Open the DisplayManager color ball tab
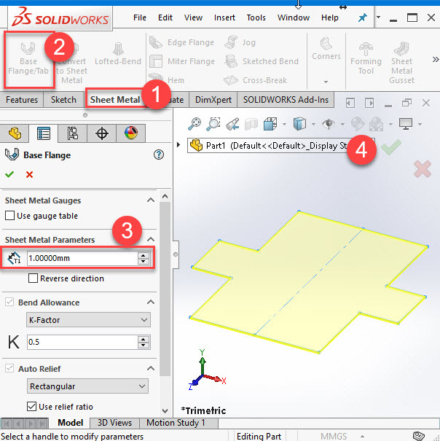The height and width of the screenshot is (441, 440). point(131,133)
